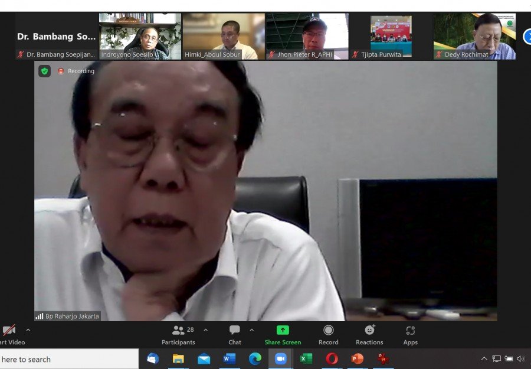Show hidden icons in the system tray

tap(484, 358)
